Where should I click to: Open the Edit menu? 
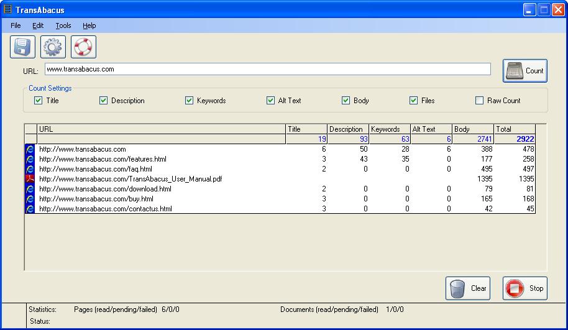38,25
